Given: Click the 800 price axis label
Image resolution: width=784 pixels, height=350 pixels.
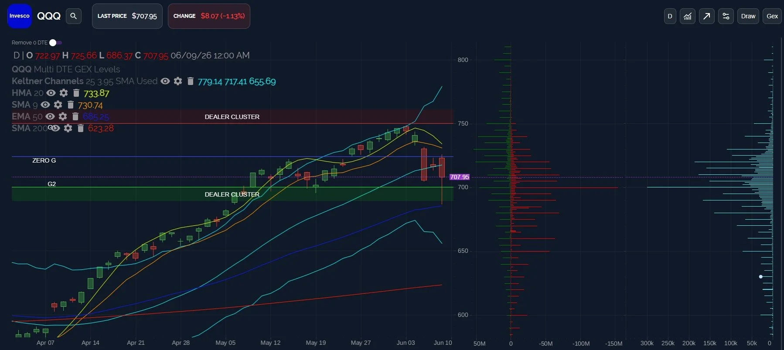Looking at the screenshot, I should coord(463,60).
